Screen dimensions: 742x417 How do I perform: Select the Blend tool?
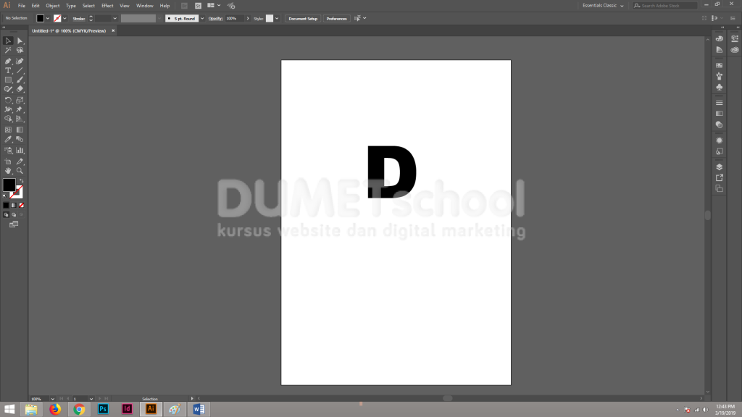20,140
